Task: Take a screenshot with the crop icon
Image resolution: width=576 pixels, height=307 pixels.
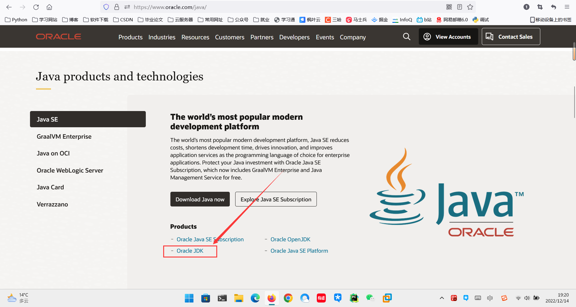Action: pos(540,7)
